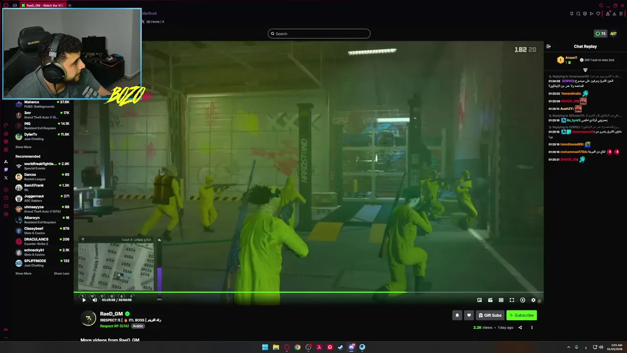This screenshot has height=353, width=627.
Task: Open Respect RP (GTA) category link
Action: coord(114,326)
